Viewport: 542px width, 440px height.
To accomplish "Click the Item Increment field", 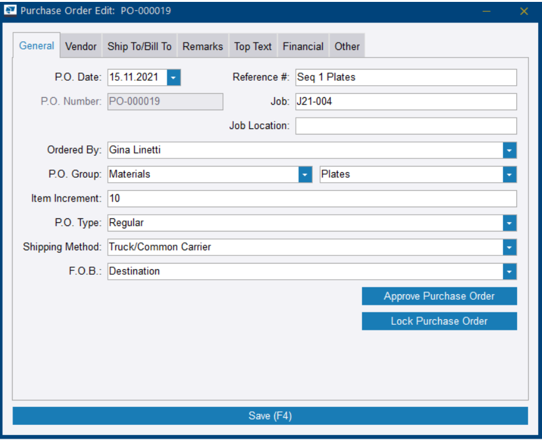I will 312,198.
